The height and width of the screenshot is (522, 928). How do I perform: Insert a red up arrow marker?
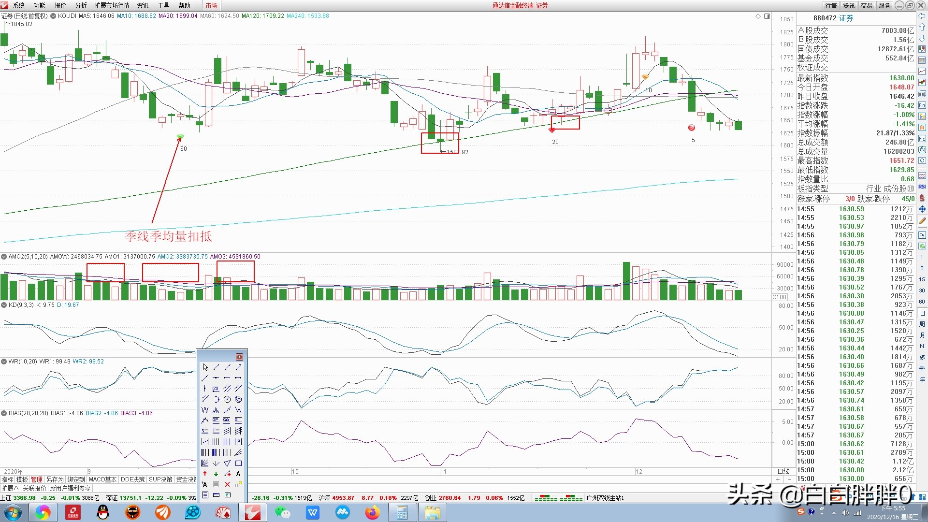pos(205,474)
